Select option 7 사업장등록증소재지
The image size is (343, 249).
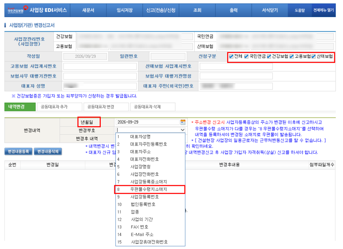[150, 182]
